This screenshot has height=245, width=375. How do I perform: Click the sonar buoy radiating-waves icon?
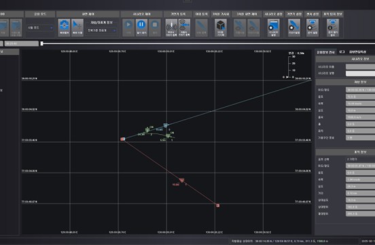(x=171, y=28)
